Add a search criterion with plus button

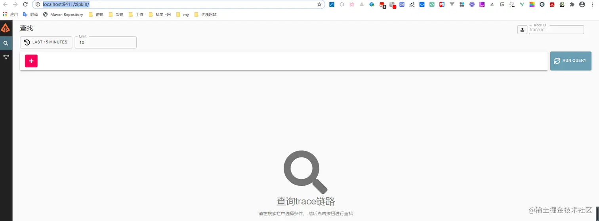(31, 61)
